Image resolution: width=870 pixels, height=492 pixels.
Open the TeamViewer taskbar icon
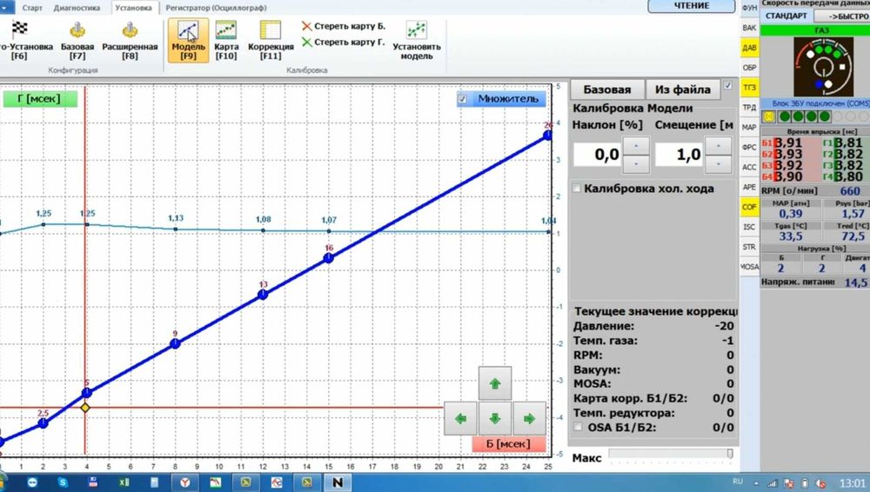click(x=32, y=482)
